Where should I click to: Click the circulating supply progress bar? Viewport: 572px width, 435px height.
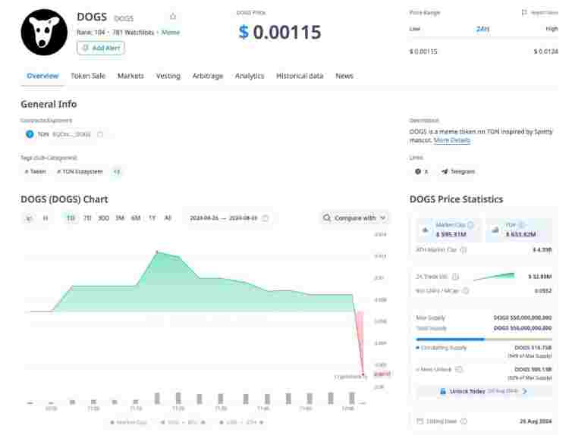pyautogui.click(x=484, y=340)
